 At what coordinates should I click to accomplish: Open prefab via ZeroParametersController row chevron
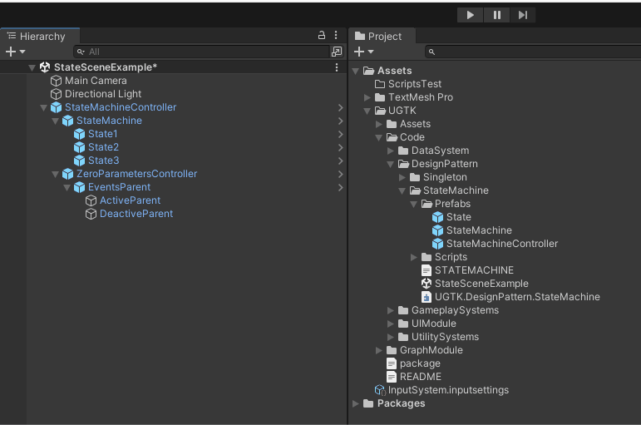click(341, 175)
